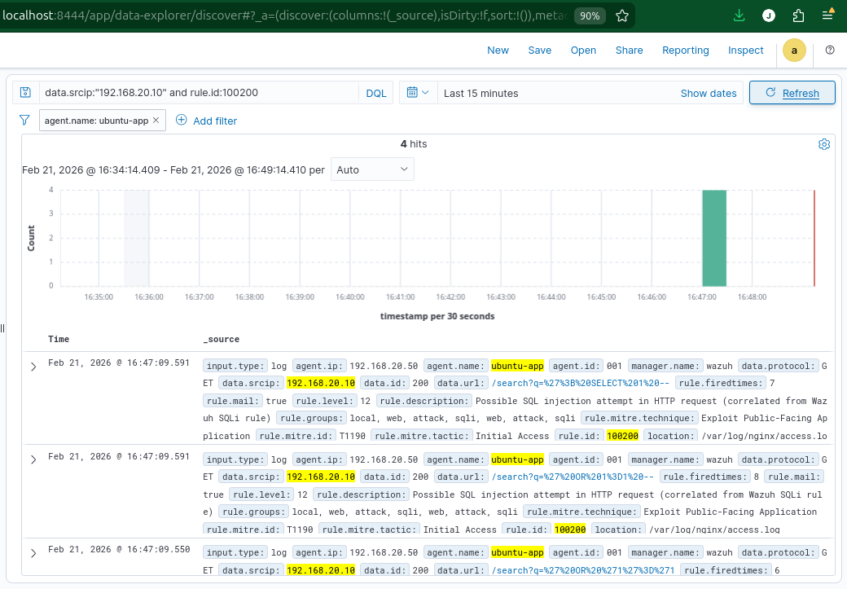Screen dimensions: 847x589
Task: Open the Auto interval dropdown
Action: (372, 169)
